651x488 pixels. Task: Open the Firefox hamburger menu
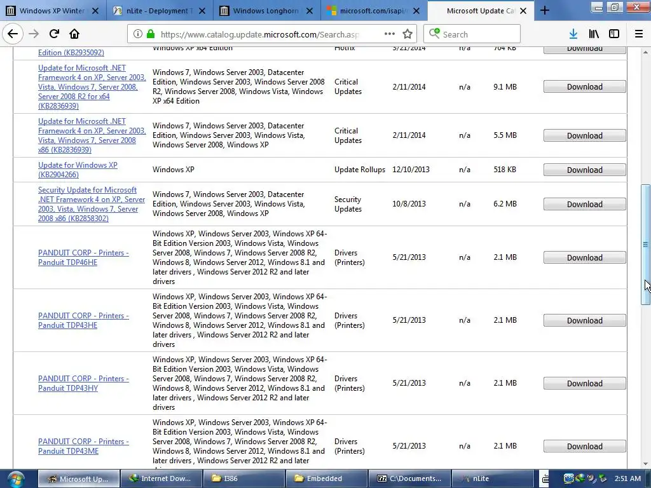(x=639, y=34)
